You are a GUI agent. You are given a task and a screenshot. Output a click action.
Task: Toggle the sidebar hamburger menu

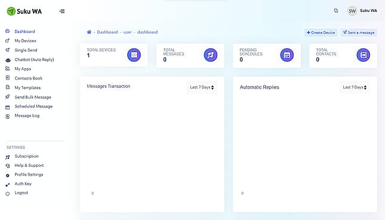[62, 11]
